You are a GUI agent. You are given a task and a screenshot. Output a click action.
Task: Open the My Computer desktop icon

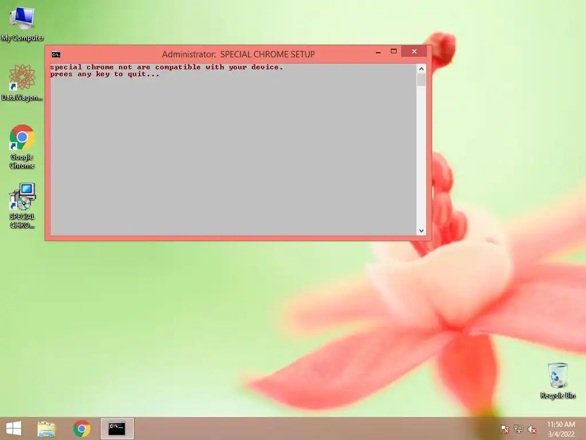(22, 23)
